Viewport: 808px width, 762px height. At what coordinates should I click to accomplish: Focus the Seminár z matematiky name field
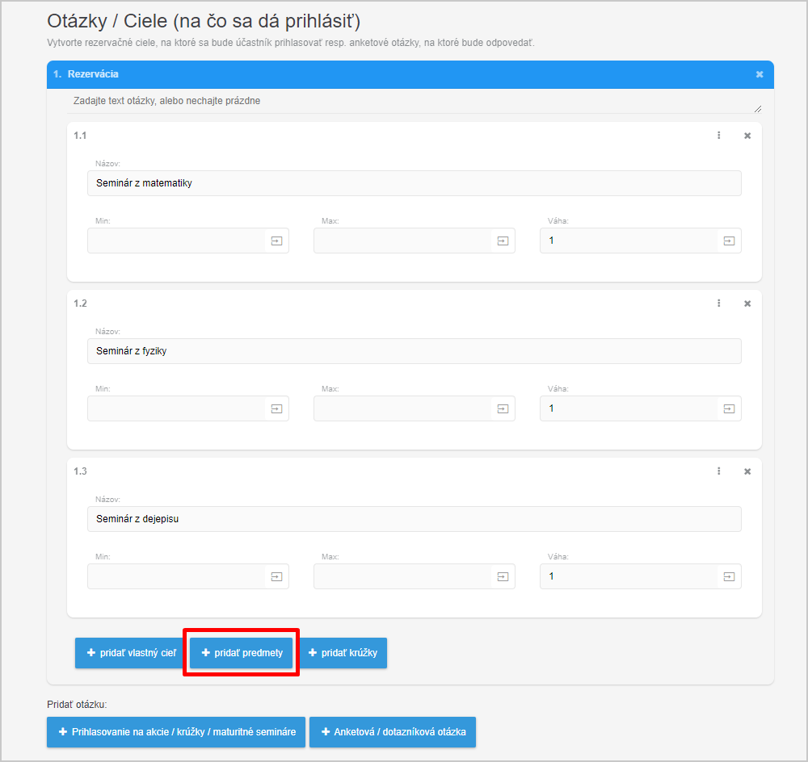[x=415, y=183]
